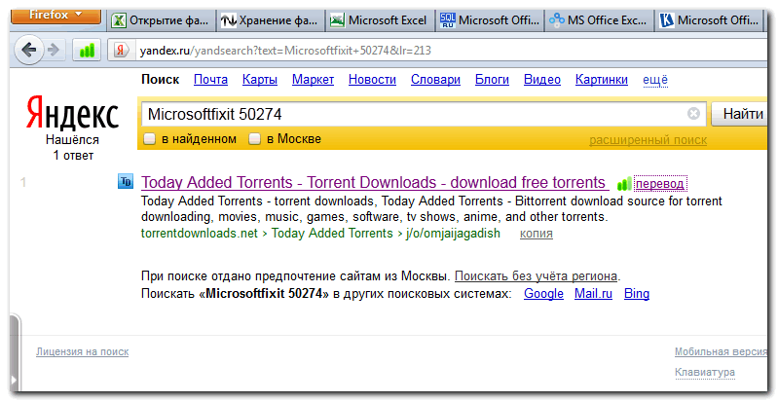Go back with the back arrow
Screen dimensions: 778x402
click(x=29, y=50)
